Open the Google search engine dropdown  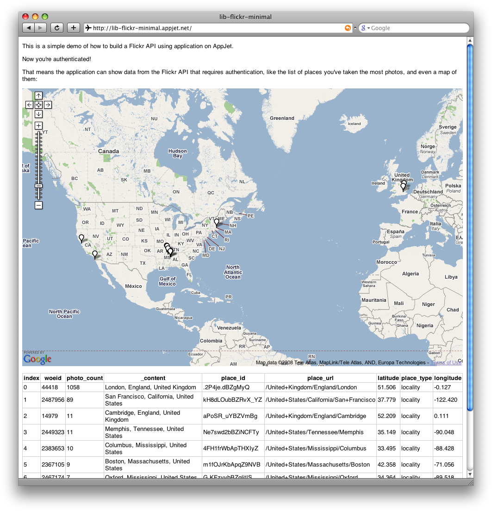365,28
